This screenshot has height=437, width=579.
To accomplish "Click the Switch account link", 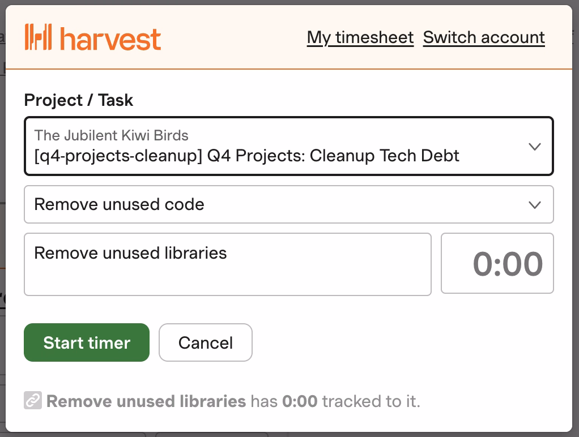I will [x=484, y=37].
